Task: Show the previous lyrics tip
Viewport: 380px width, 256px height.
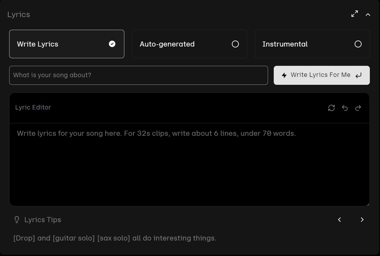Action: click(x=339, y=220)
